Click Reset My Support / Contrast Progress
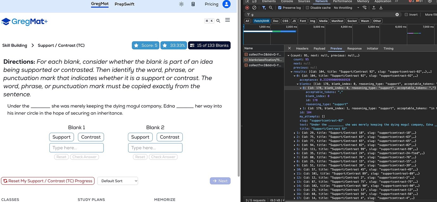This screenshot has height=202, width=437. [x=48, y=181]
